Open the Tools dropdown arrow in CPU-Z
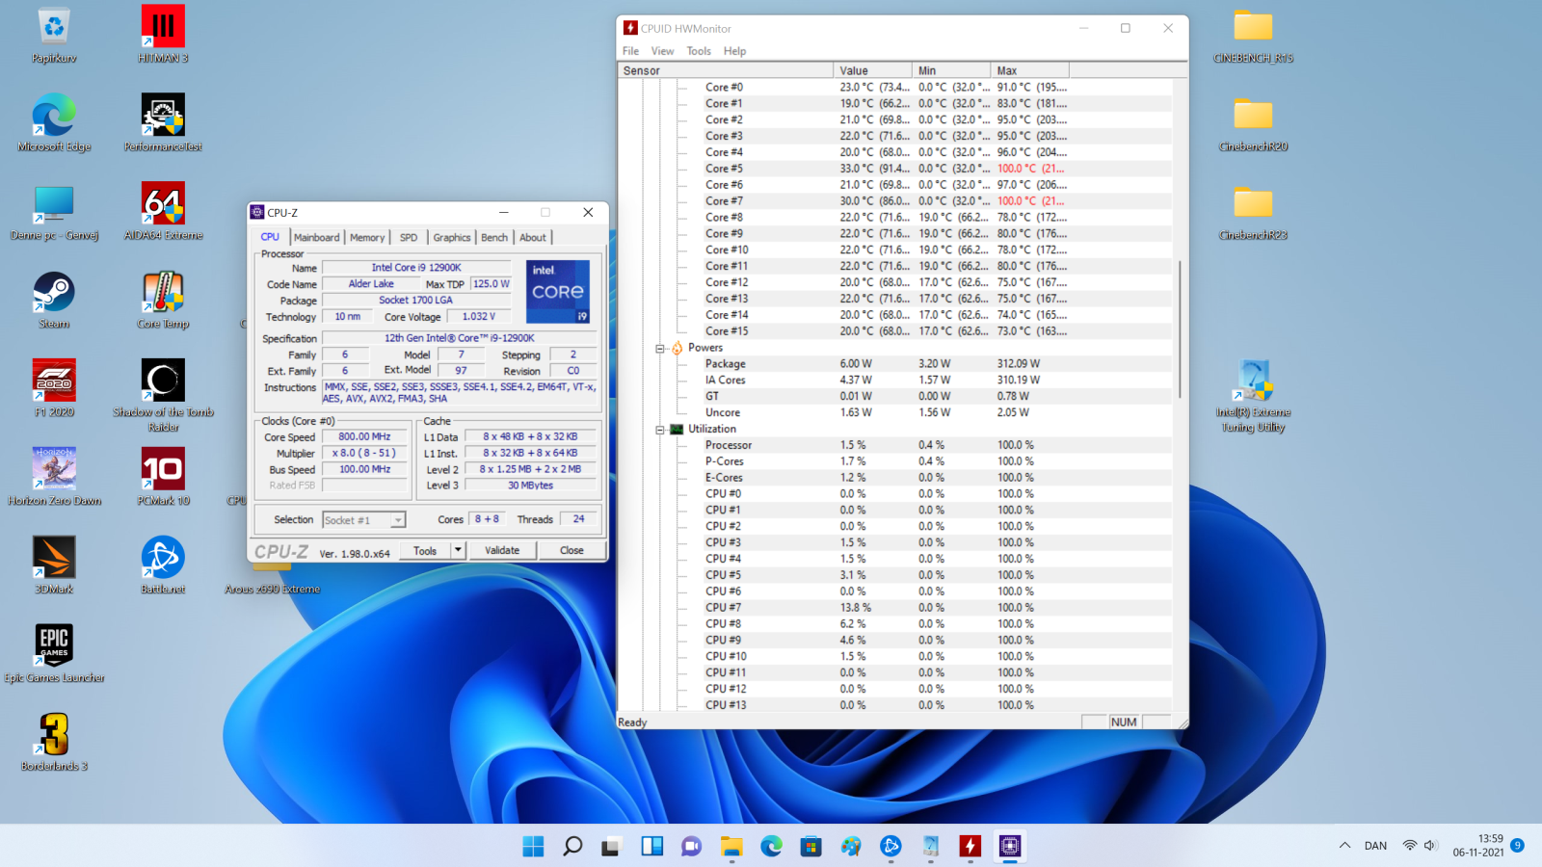Image resolution: width=1542 pixels, height=867 pixels. click(x=459, y=550)
